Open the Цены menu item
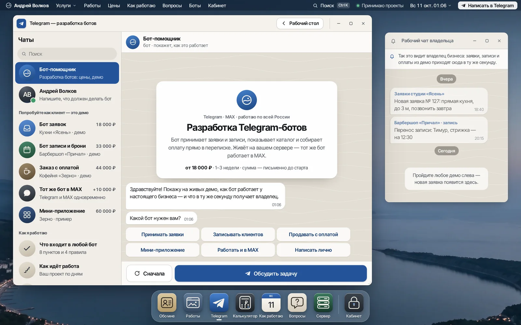521x325 pixels. click(x=114, y=6)
